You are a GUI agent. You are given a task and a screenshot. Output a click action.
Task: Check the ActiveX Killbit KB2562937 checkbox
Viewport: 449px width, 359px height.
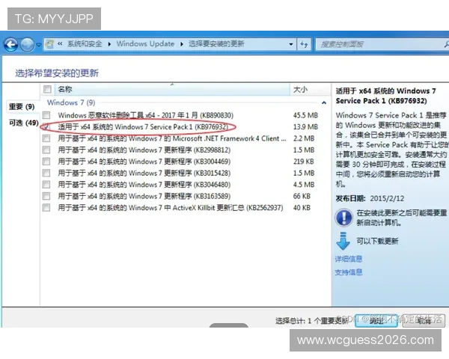46,208
